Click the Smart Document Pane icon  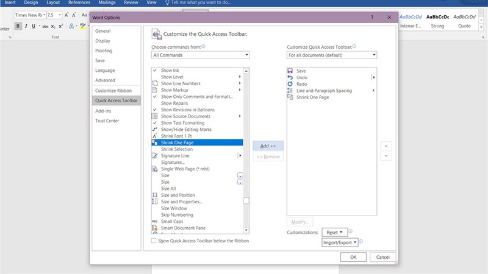pyautogui.click(x=155, y=228)
